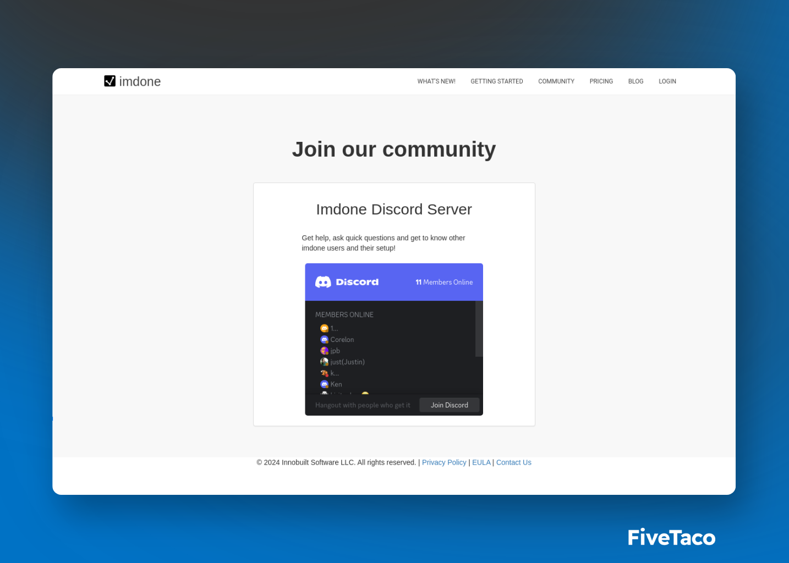The height and width of the screenshot is (563, 789).
Task: Click Login in the top navigation
Action: (x=667, y=81)
